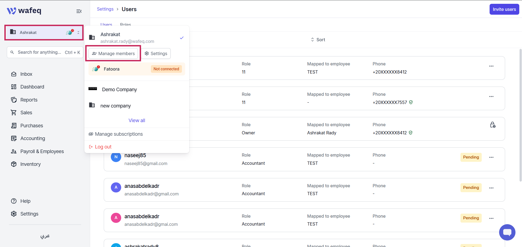Click the Fatoora icon in the company selector
The image size is (522, 247).
click(70, 32)
